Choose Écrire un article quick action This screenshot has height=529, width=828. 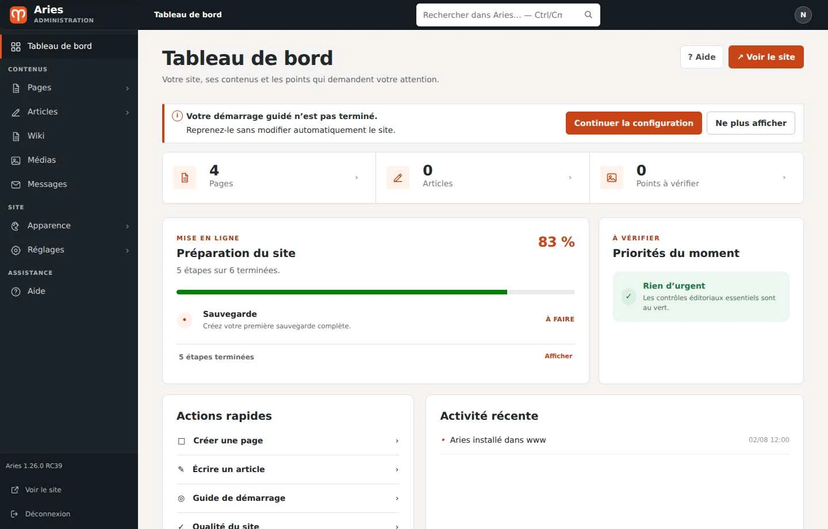pos(288,469)
